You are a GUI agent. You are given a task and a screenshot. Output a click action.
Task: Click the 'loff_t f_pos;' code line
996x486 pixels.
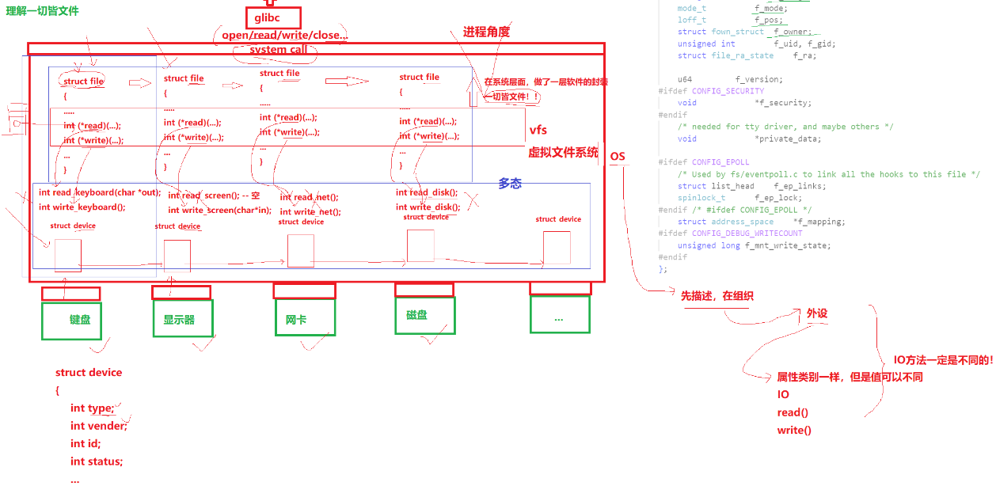(x=732, y=20)
